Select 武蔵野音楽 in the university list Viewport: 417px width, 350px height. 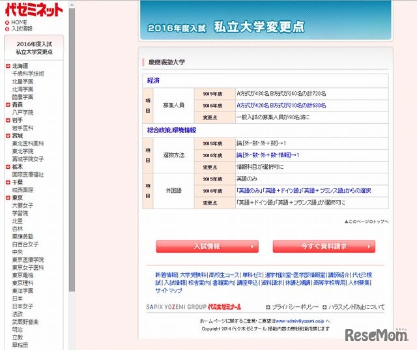click(x=25, y=322)
